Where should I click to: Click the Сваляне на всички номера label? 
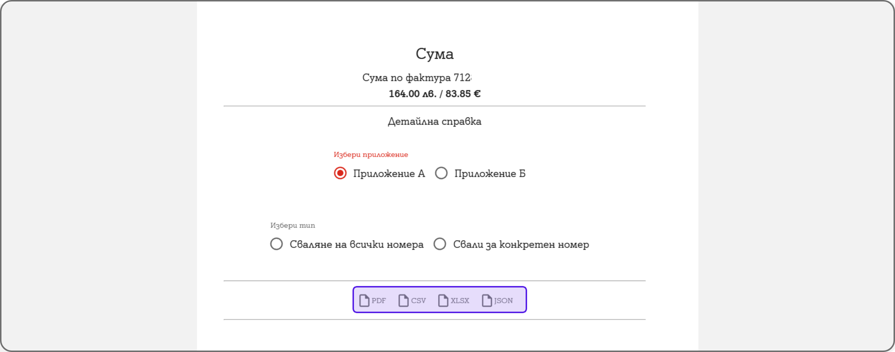(x=356, y=245)
